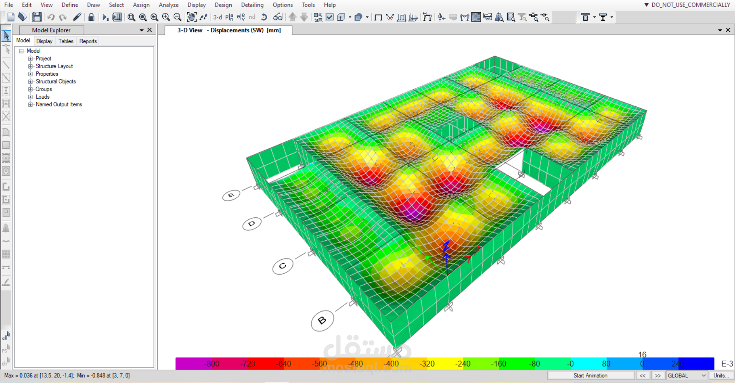The width and height of the screenshot is (735, 383).
Task: Click the Steel Frame Design I-beam icon
Action: [x=603, y=17]
